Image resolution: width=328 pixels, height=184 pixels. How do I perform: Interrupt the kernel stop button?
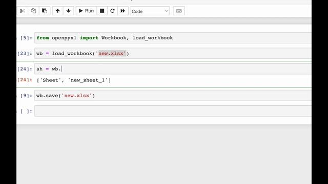102,11
